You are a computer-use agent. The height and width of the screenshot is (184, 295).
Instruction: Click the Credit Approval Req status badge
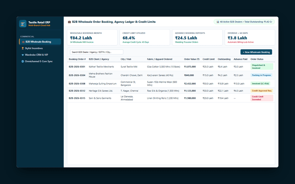coord(262,91)
